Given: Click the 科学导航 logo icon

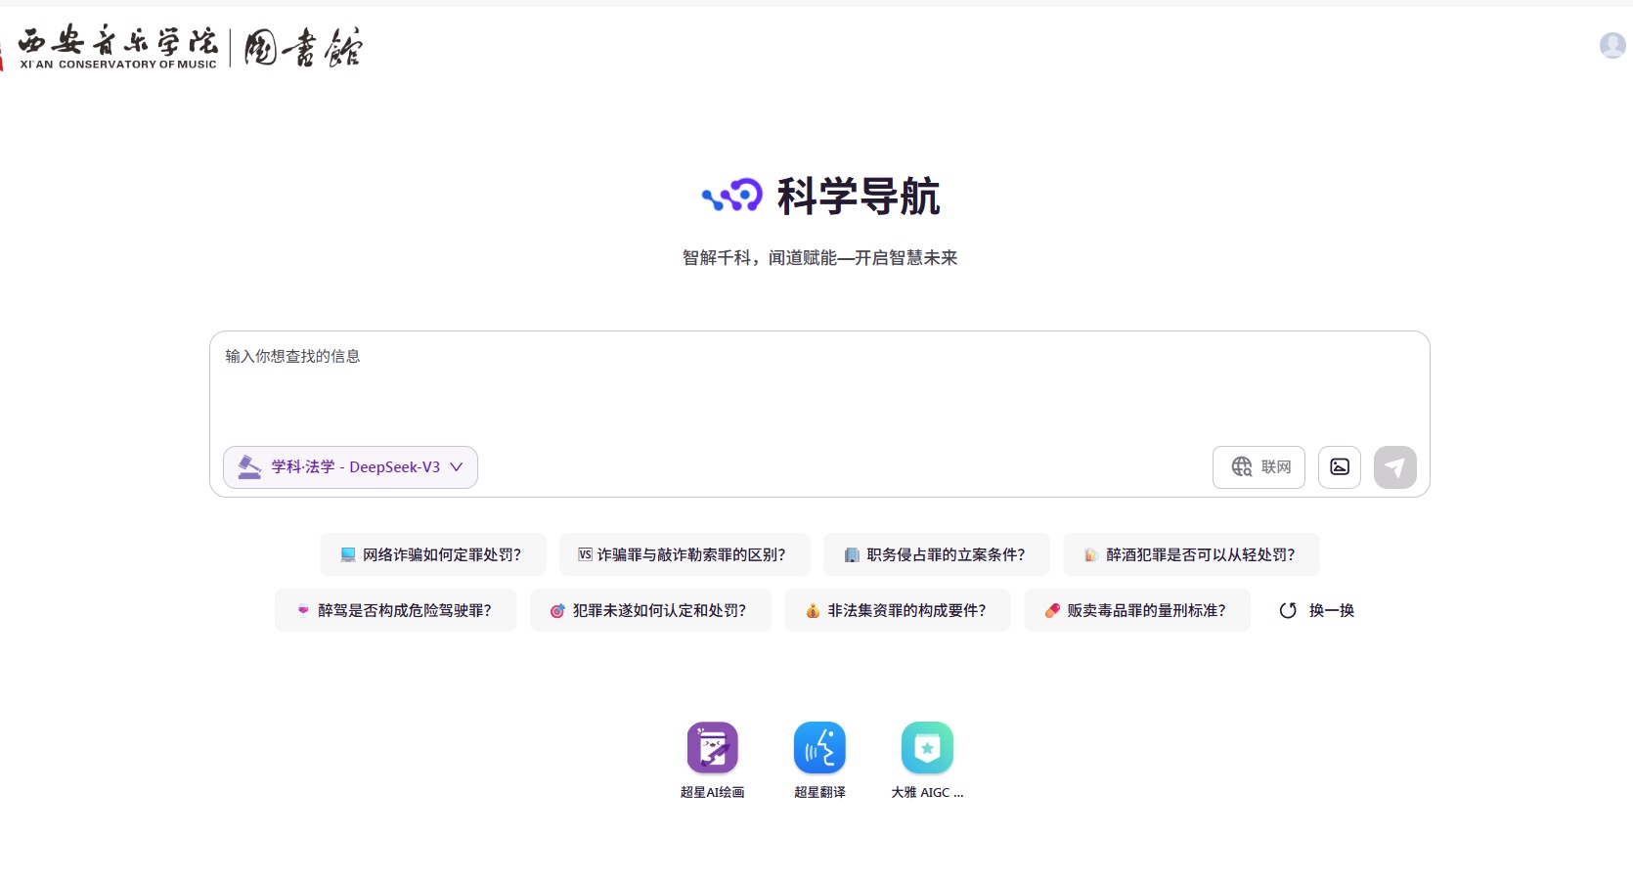Looking at the screenshot, I should (731, 196).
